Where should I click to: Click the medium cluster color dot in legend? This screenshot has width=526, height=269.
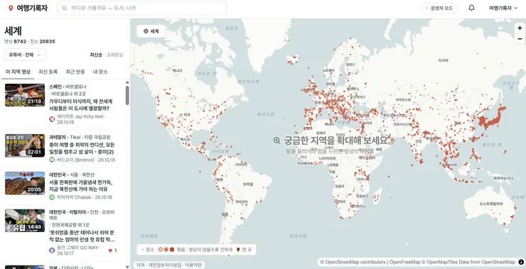(x=166, y=250)
